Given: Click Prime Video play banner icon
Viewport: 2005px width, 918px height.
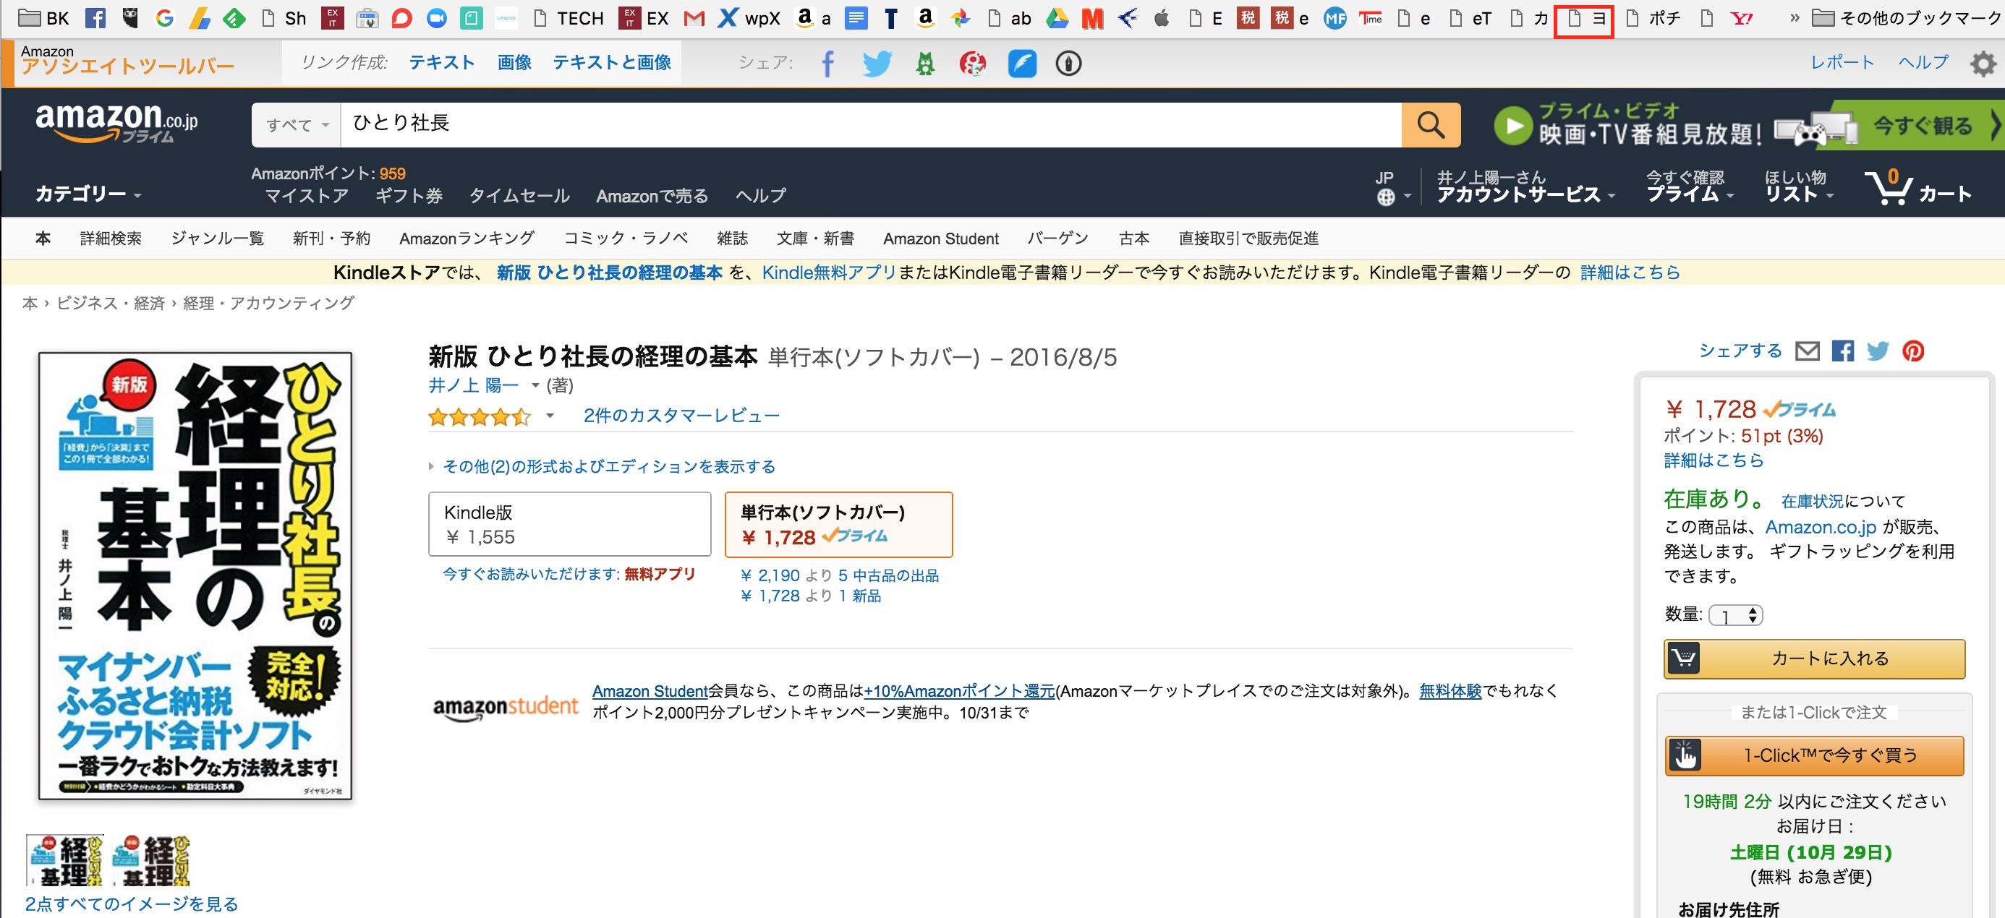Looking at the screenshot, I should (1512, 125).
